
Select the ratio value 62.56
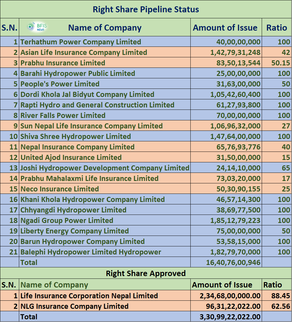pos(281,306)
